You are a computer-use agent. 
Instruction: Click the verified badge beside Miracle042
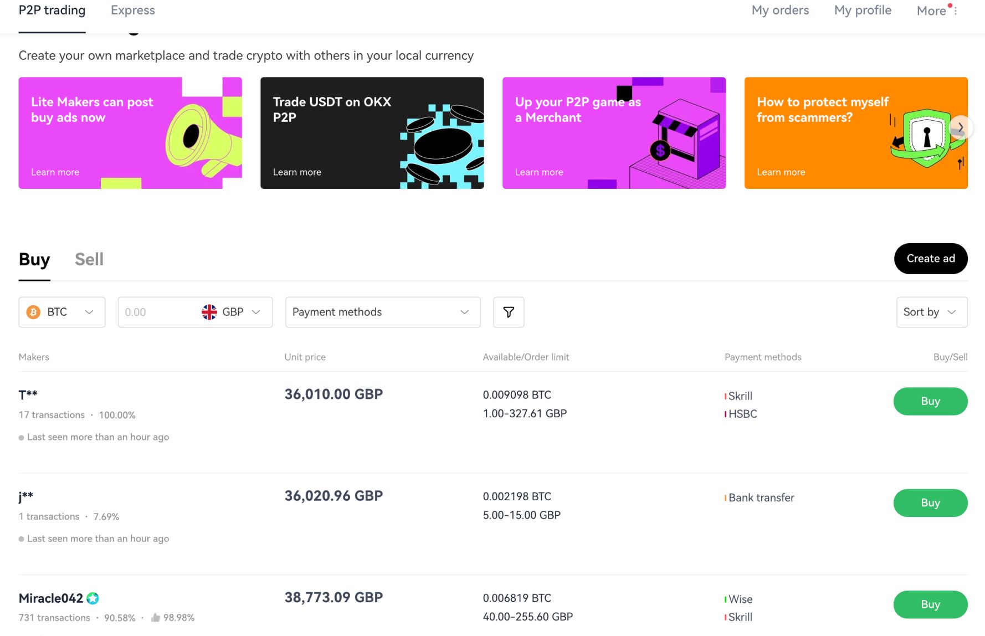93,598
